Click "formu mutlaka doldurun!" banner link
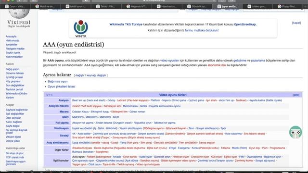 coord(202,30)
